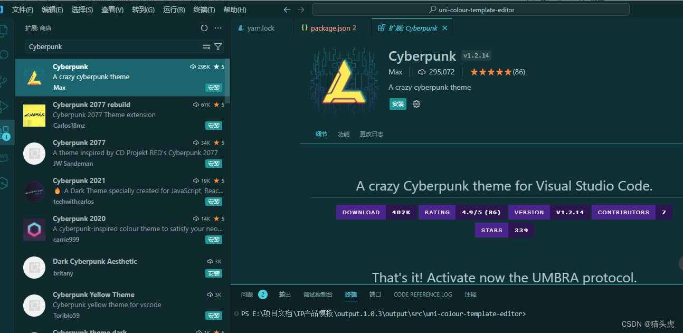Open Run and Debug in activity bar
Screen dimensions: 683x333
coord(5,106)
